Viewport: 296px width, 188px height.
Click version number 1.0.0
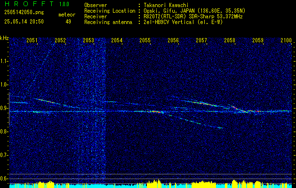(x=64, y=4)
